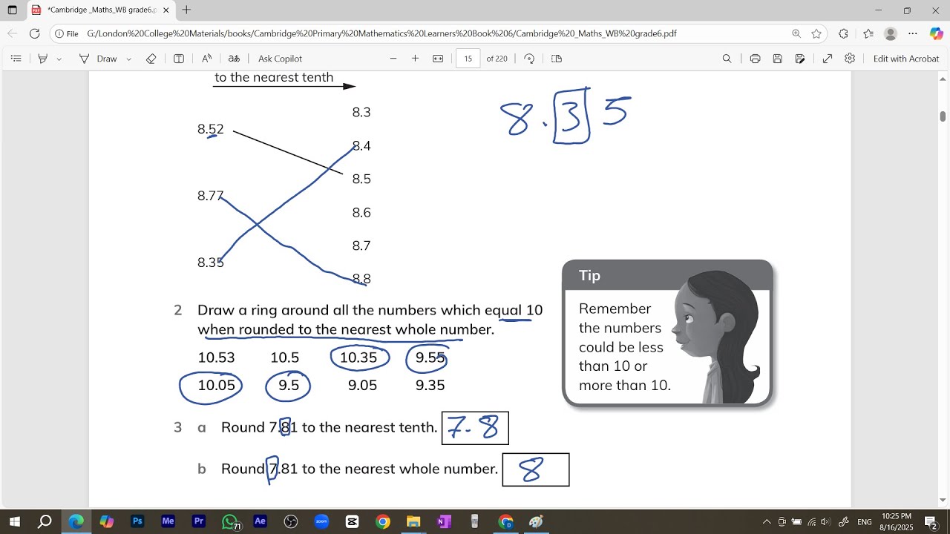Open OneNote from the taskbar
Viewport: 950px width, 534px height.
coord(444,521)
